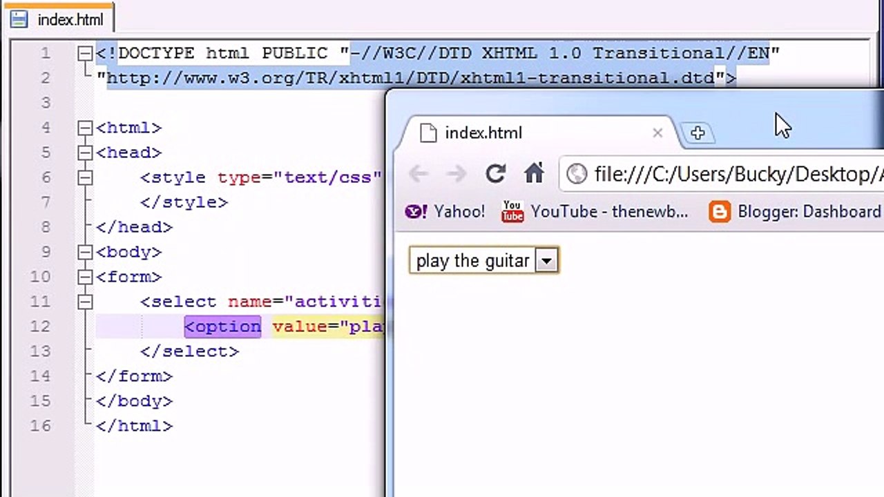Click the '</style>' tag on line 7
This screenshot has width=884, height=497.
(x=184, y=202)
